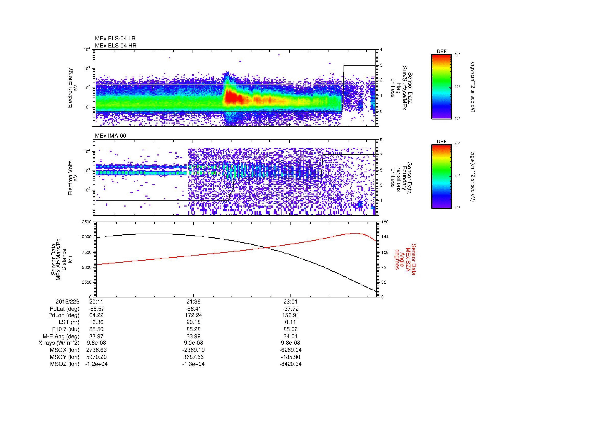Click the M-E Ang value 33.97
The width and height of the screenshot is (597, 422).
coord(96,336)
